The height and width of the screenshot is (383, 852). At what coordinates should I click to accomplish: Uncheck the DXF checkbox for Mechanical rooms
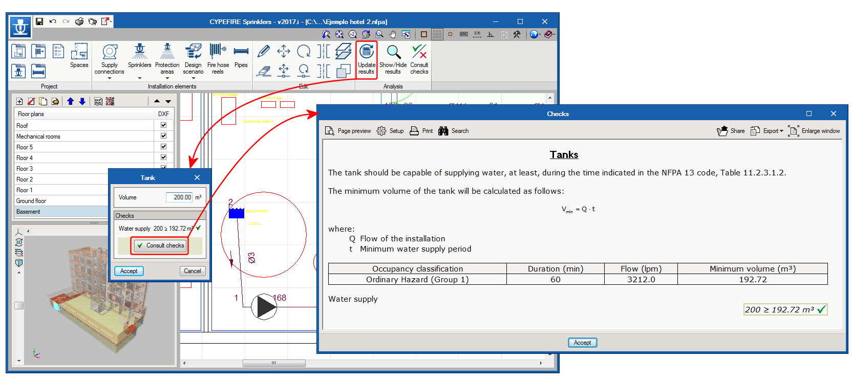point(163,136)
